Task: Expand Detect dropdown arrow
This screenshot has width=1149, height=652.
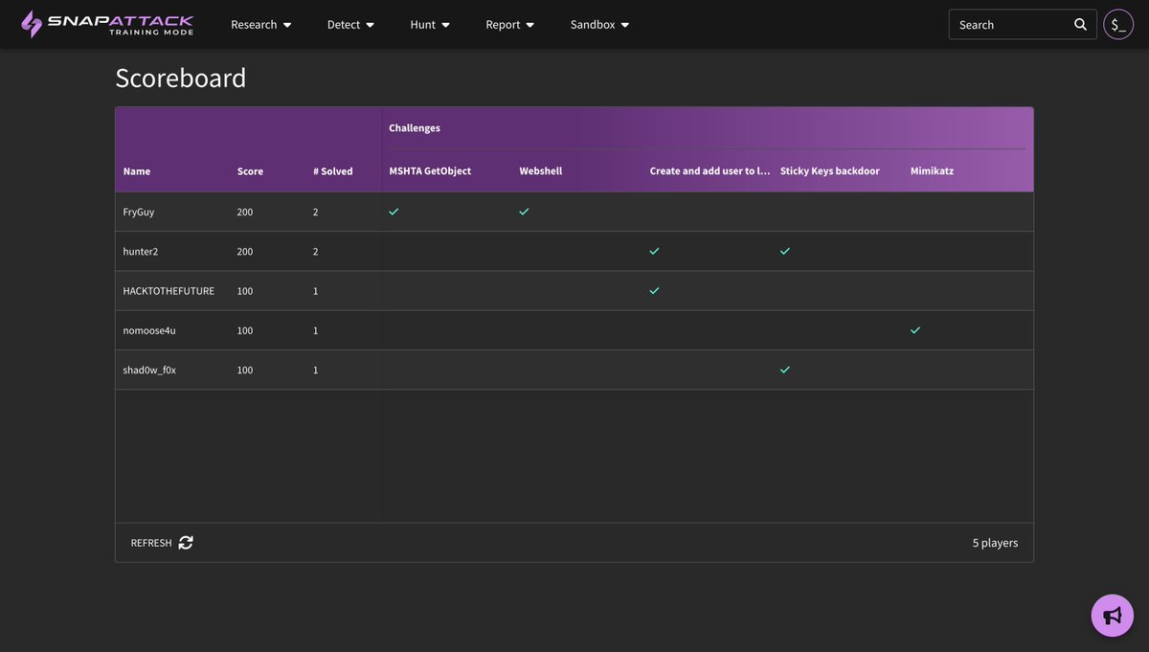Action: point(371,26)
